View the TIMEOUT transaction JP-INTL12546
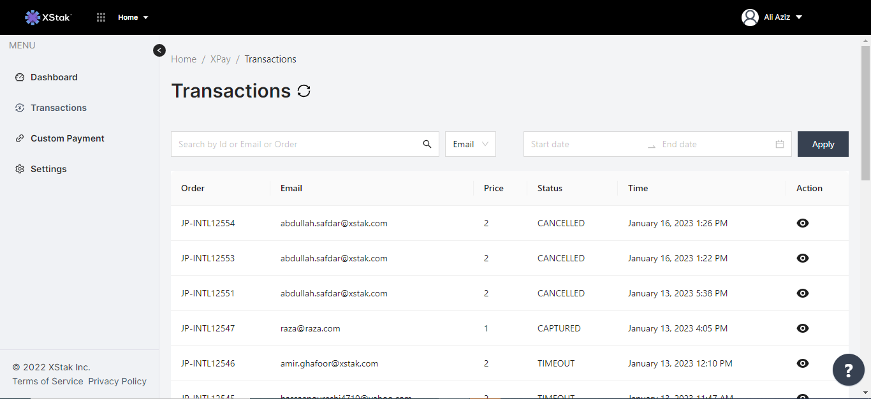The width and height of the screenshot is (871, 399). click(x=802, y=363)
